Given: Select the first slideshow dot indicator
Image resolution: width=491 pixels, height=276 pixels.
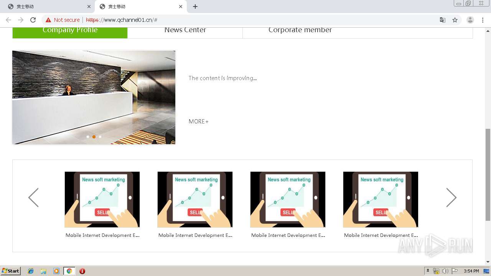Looking at the screenshot, I should click(88, 137).
